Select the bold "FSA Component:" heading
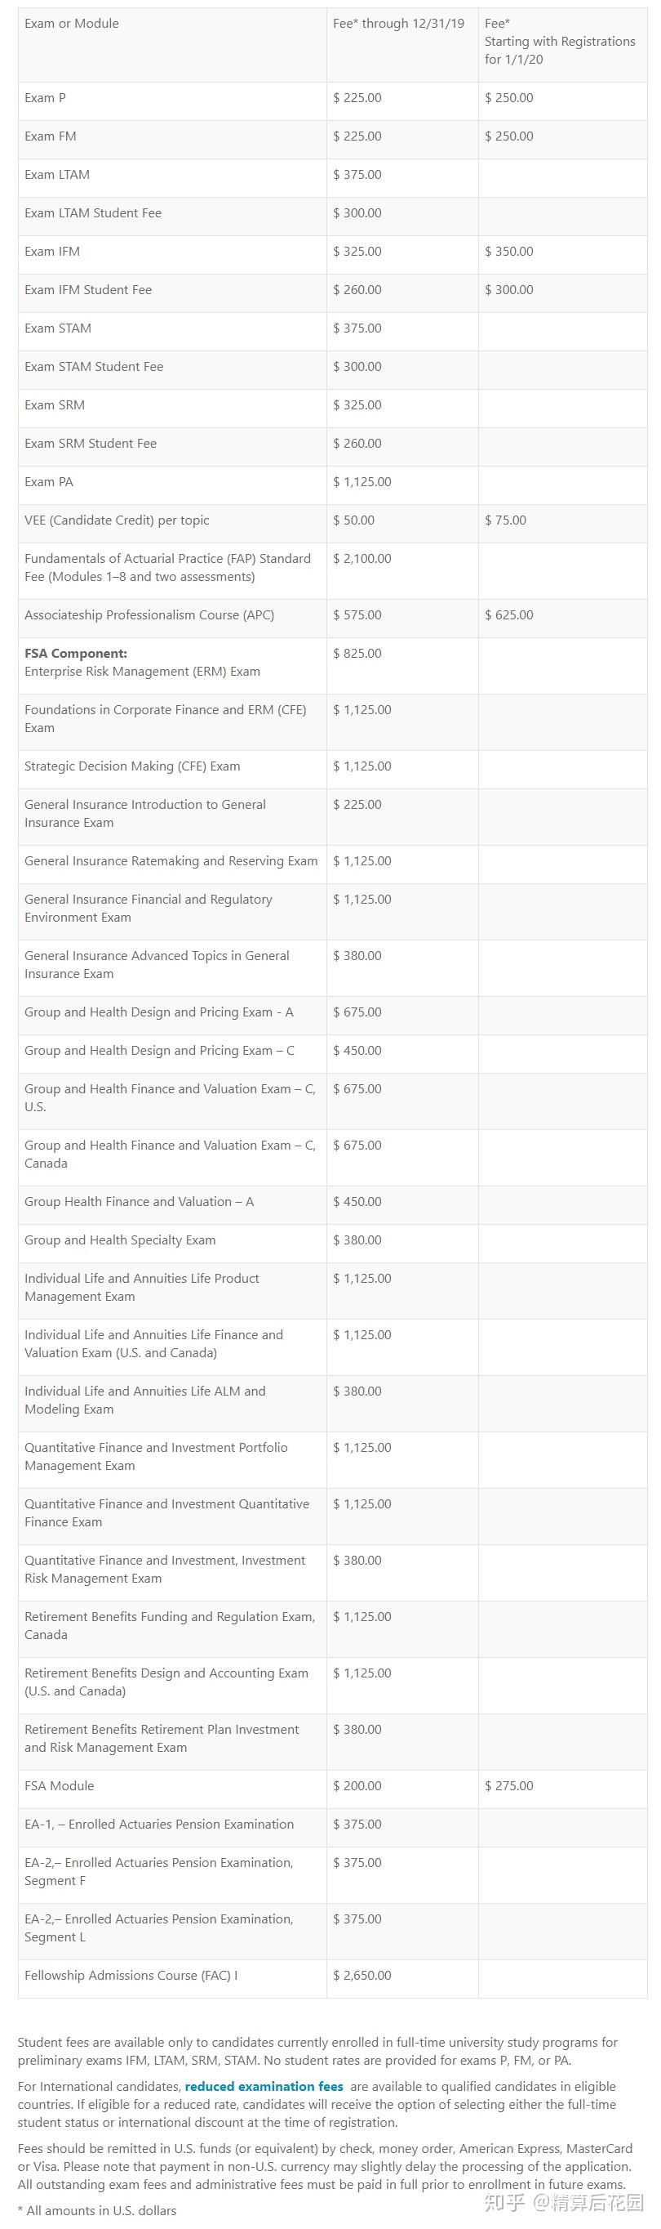The height and width of the screenshot is (2229, 661). pos(76,654)
